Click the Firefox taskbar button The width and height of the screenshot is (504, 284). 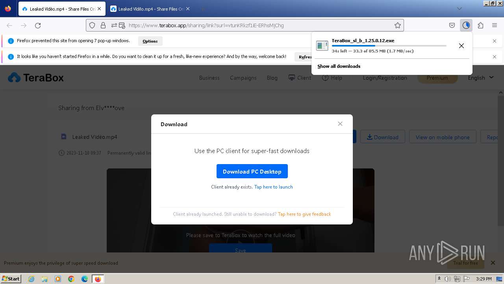(98, 279)
